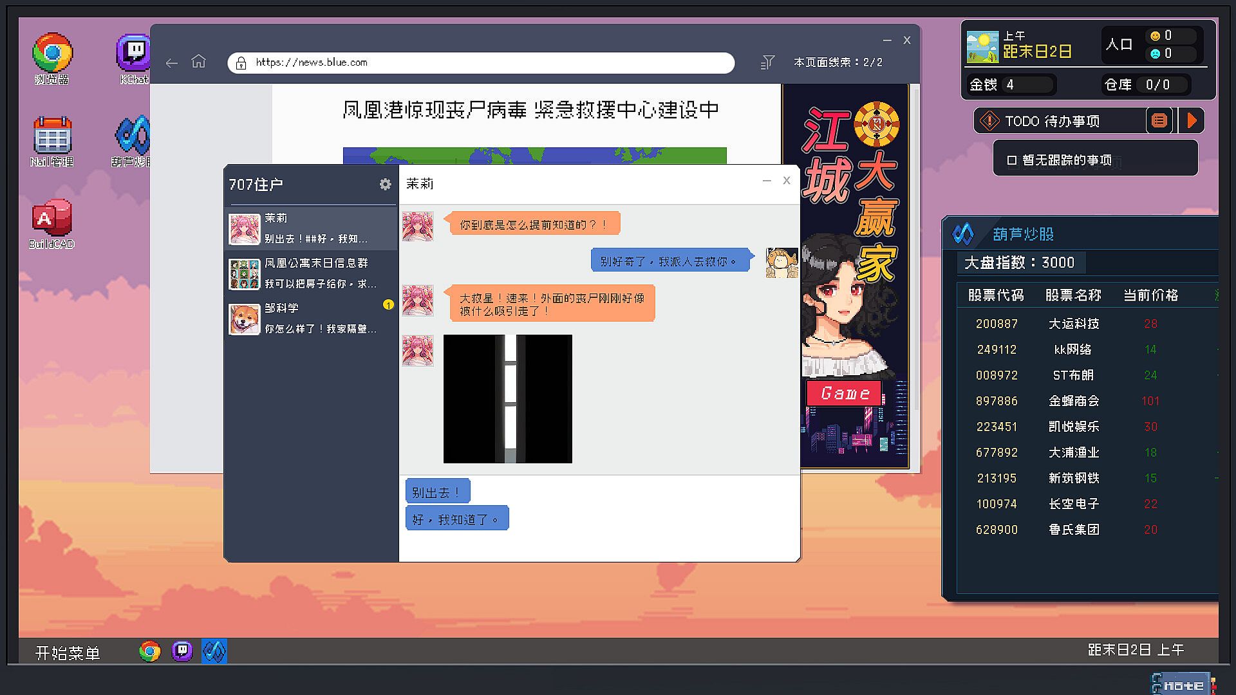Click the browser home icon
Viewport: 1236px width, 695px height.
click(x=198, y=62)
